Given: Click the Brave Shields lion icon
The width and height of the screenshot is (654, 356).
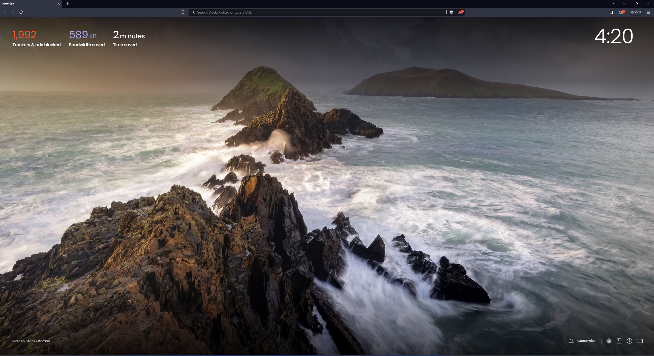Looking at the screenshot, I should point(451,12).
